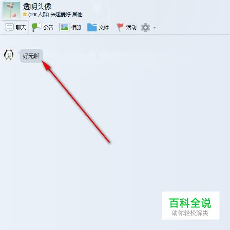Open the 文件 tab label
This screenshot has height=230, width=230.
pos(104,28)
